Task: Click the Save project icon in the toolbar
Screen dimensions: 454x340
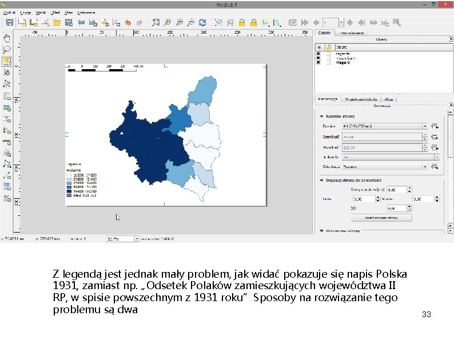Action: coord(9,23)
